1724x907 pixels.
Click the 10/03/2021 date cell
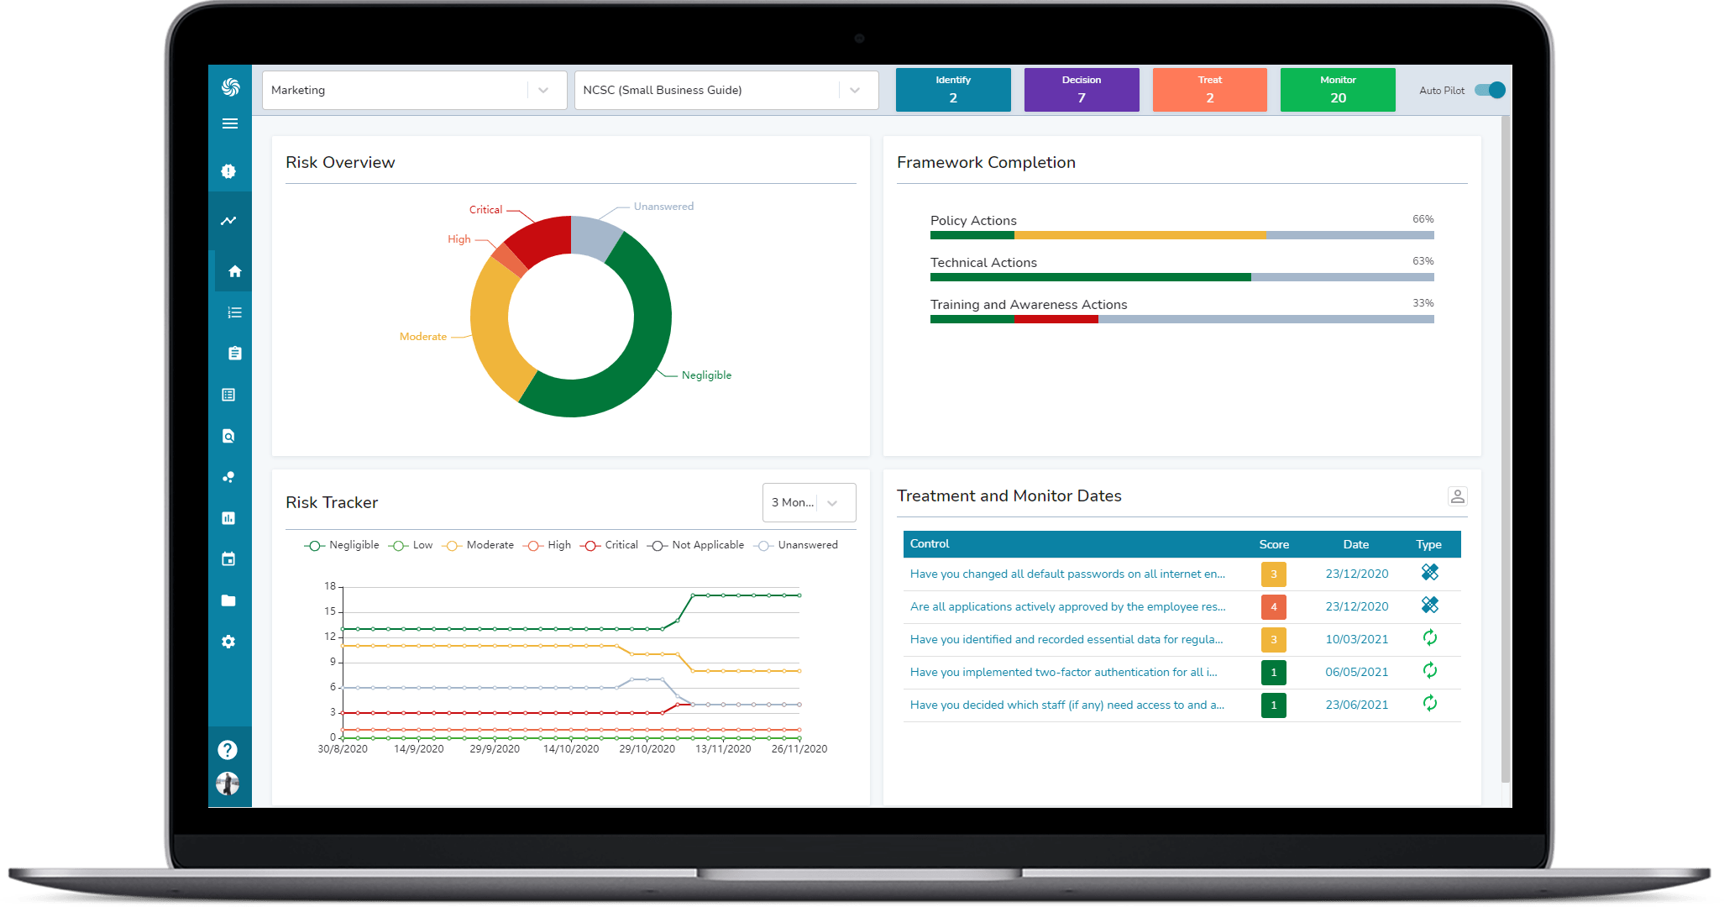(1357, 639)
